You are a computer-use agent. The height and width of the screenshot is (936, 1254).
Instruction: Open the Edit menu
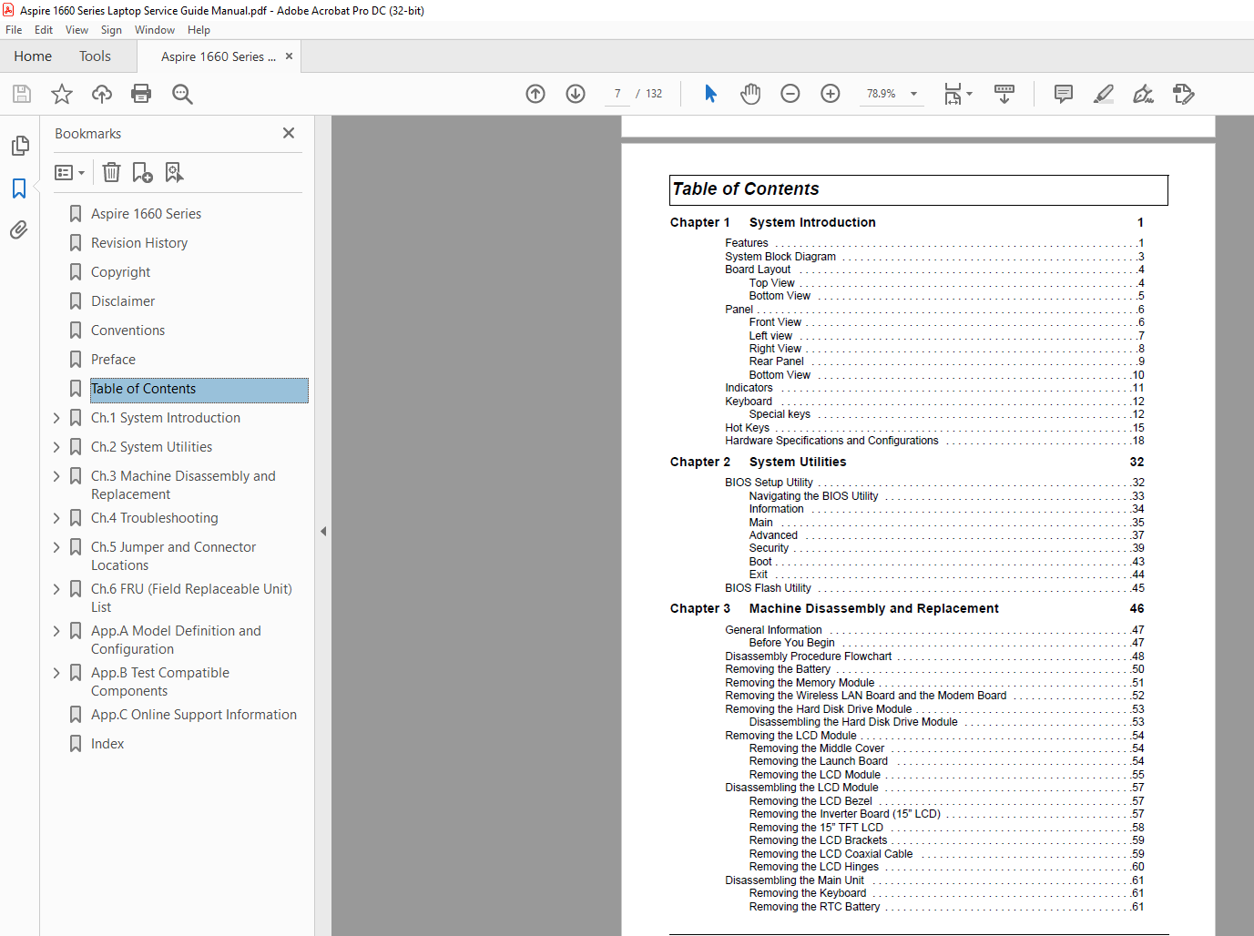point(44,30)
